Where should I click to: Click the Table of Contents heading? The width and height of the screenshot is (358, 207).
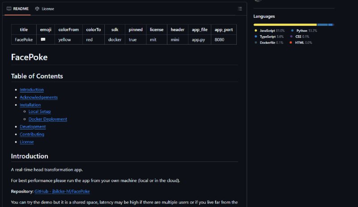point(37,76)
